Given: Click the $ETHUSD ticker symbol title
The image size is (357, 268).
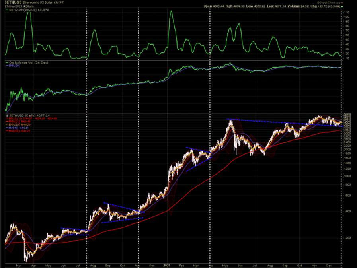Looking at the screenshot, I should [13, 2].
